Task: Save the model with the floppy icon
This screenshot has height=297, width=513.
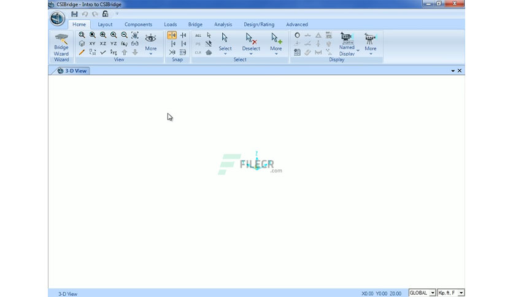Action: pyautogui.click(x=75, y=14)
